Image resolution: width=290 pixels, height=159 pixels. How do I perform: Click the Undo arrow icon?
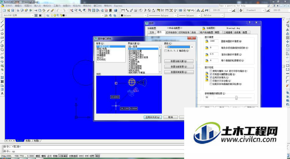[x=58, y=10]
